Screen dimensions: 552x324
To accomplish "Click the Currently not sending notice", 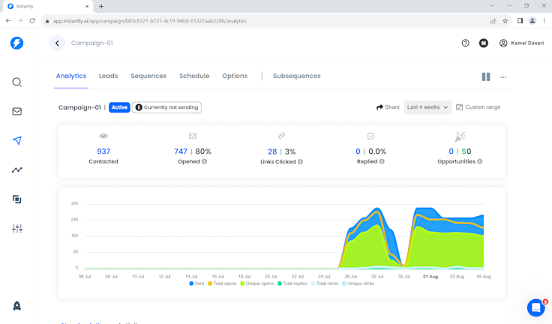I will (166, 107).
